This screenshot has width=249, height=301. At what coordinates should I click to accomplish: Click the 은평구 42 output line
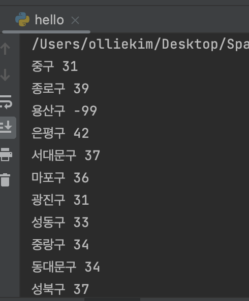coord(60,133)
